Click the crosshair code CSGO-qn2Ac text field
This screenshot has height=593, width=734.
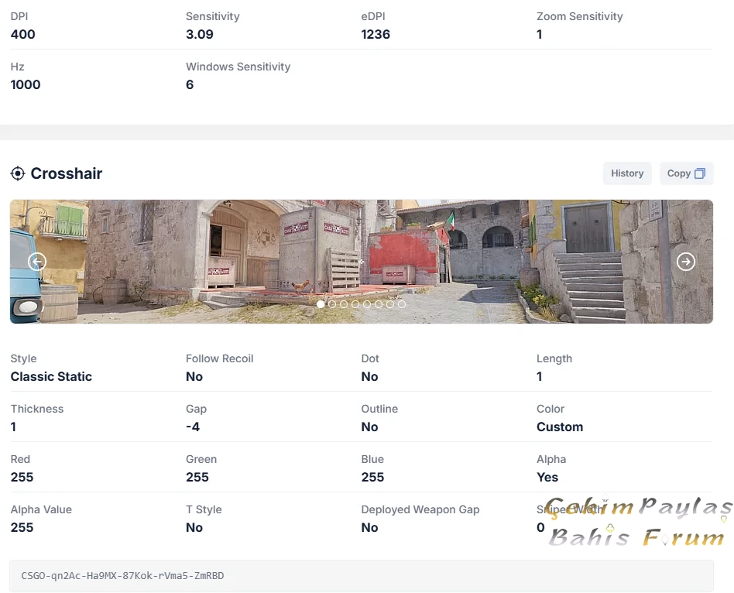click(x=361, y=576)
